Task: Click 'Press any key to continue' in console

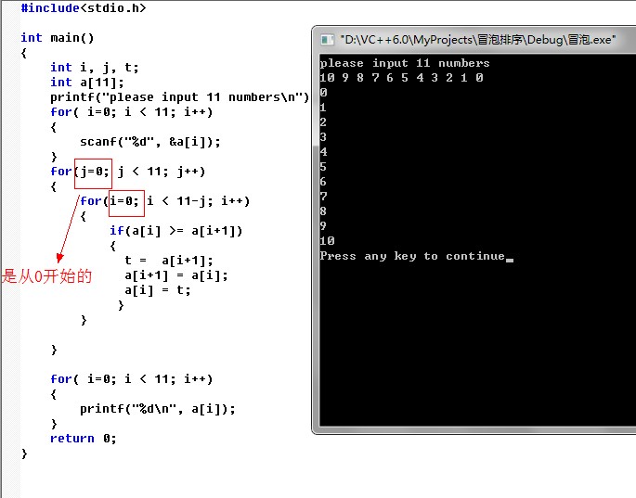Action: pyautogui.click(x=412, y=256)
